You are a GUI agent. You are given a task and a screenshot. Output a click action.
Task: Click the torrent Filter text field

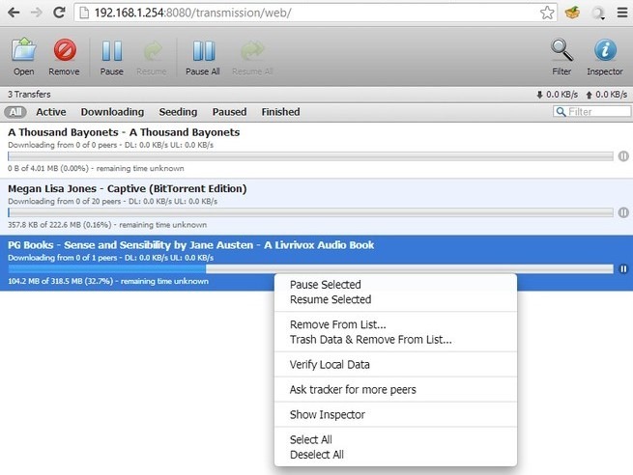(x=591, y=112)
